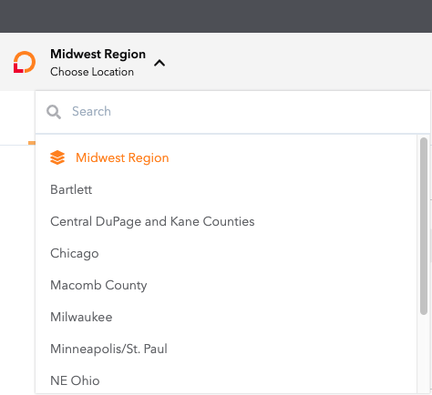432x395 pixels.
Task: Click the orange and red logo icon
Action: 25,62
